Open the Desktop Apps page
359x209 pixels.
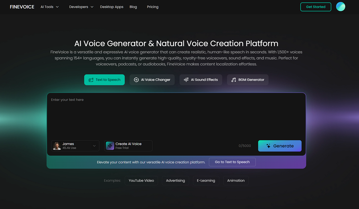point(112,7)
